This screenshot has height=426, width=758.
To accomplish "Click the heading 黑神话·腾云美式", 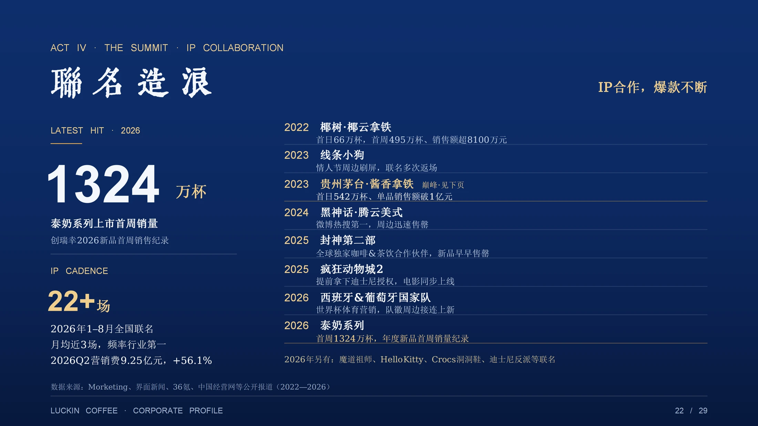I will pyautogui.click(x=361, y=213).
